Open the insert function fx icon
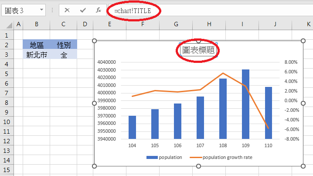The image size is (313, 176). click(x=99, y=10)
